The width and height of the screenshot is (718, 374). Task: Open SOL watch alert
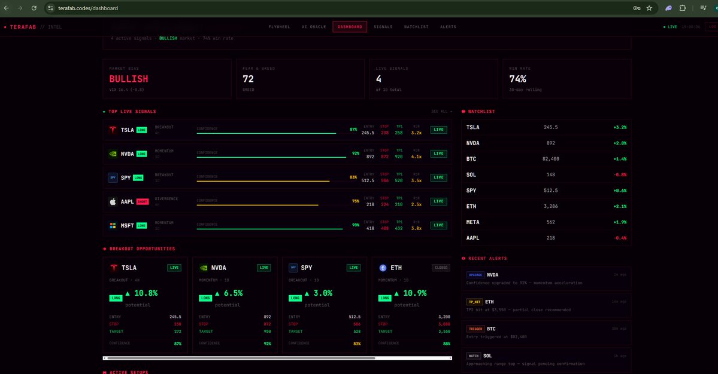(x=546, y=360)
